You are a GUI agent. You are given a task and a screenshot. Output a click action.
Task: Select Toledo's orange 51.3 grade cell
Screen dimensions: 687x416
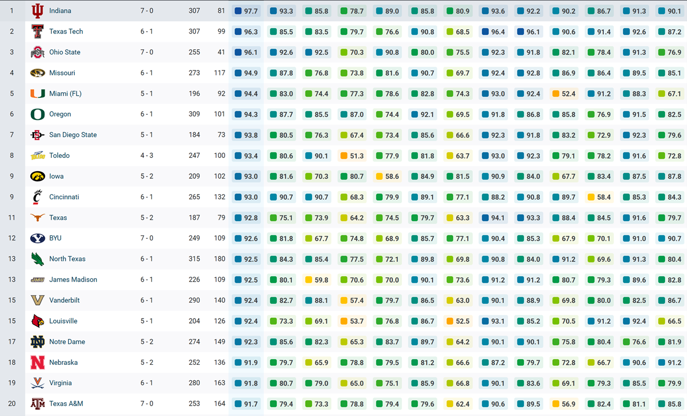[352, 156]
